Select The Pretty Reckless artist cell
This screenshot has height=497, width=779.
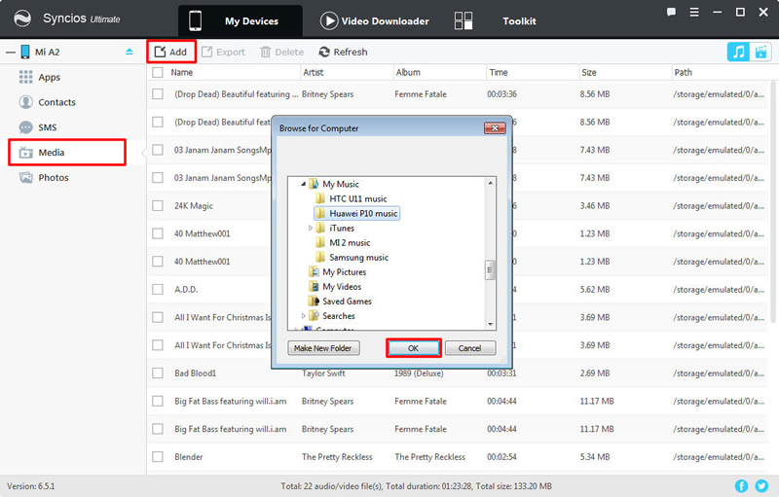pyautogui.click(x=337, y=457)
